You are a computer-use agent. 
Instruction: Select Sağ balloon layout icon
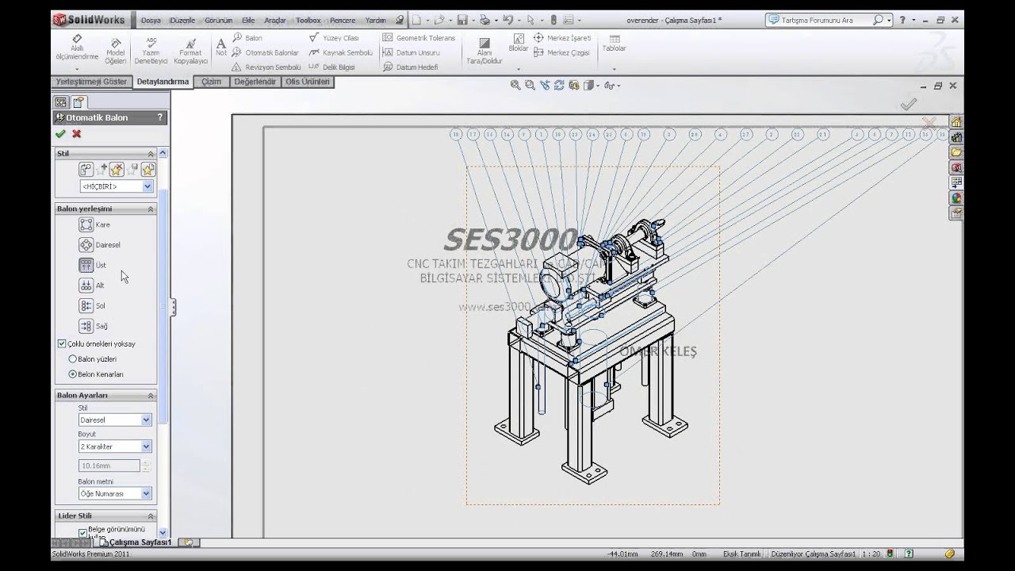coord(86,326)
